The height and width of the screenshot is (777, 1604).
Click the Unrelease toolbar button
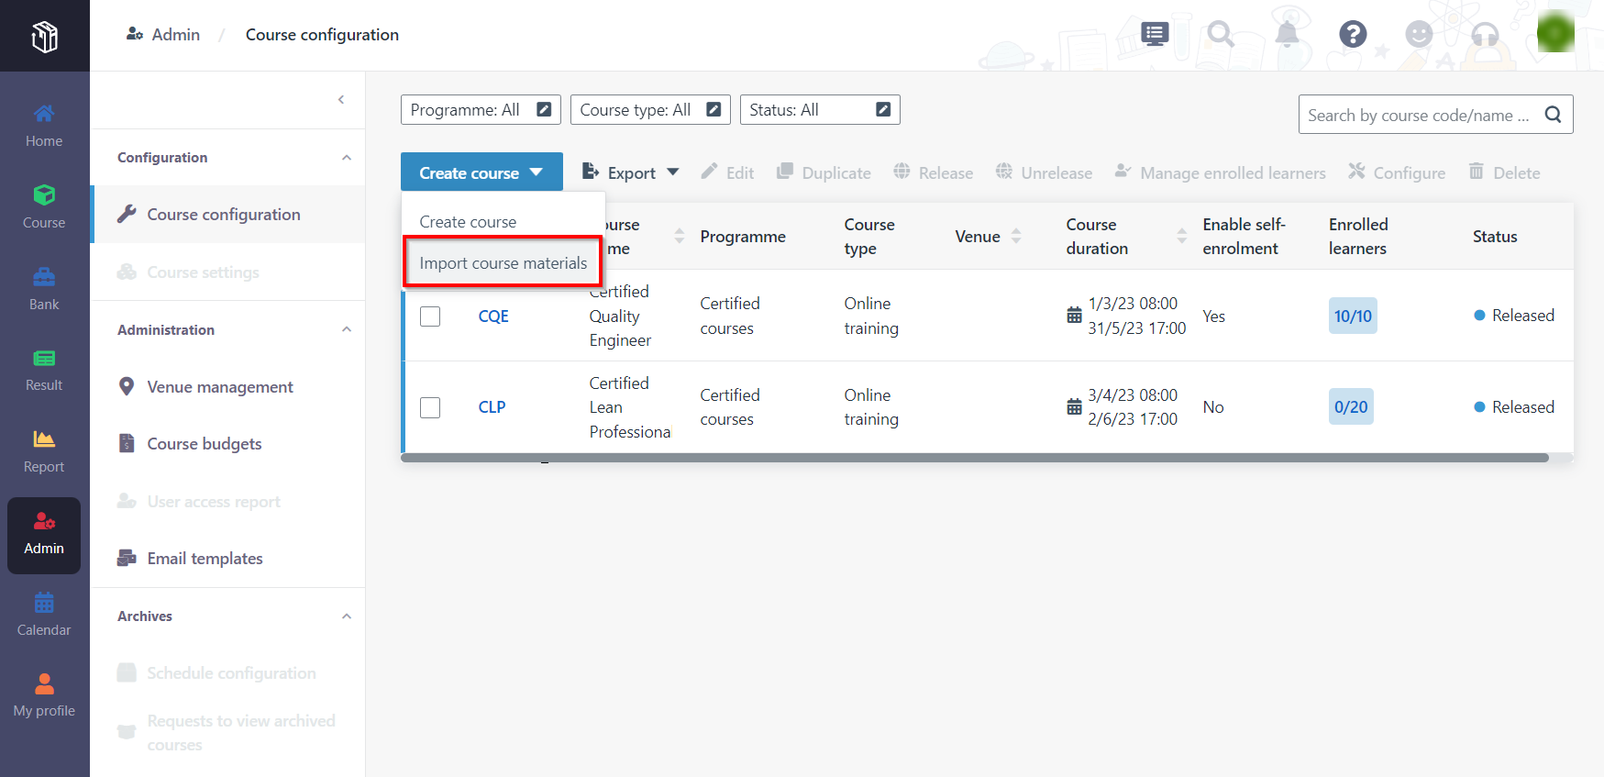pos(1044,172)
